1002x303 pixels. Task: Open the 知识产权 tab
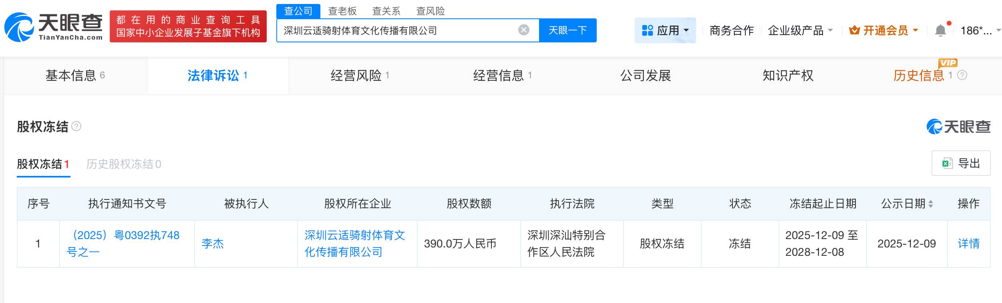click(x=788, y=76)
